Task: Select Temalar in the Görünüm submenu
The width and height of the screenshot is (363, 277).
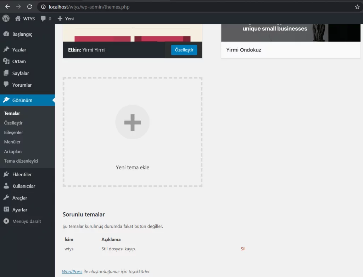Action: click(12, 113)
